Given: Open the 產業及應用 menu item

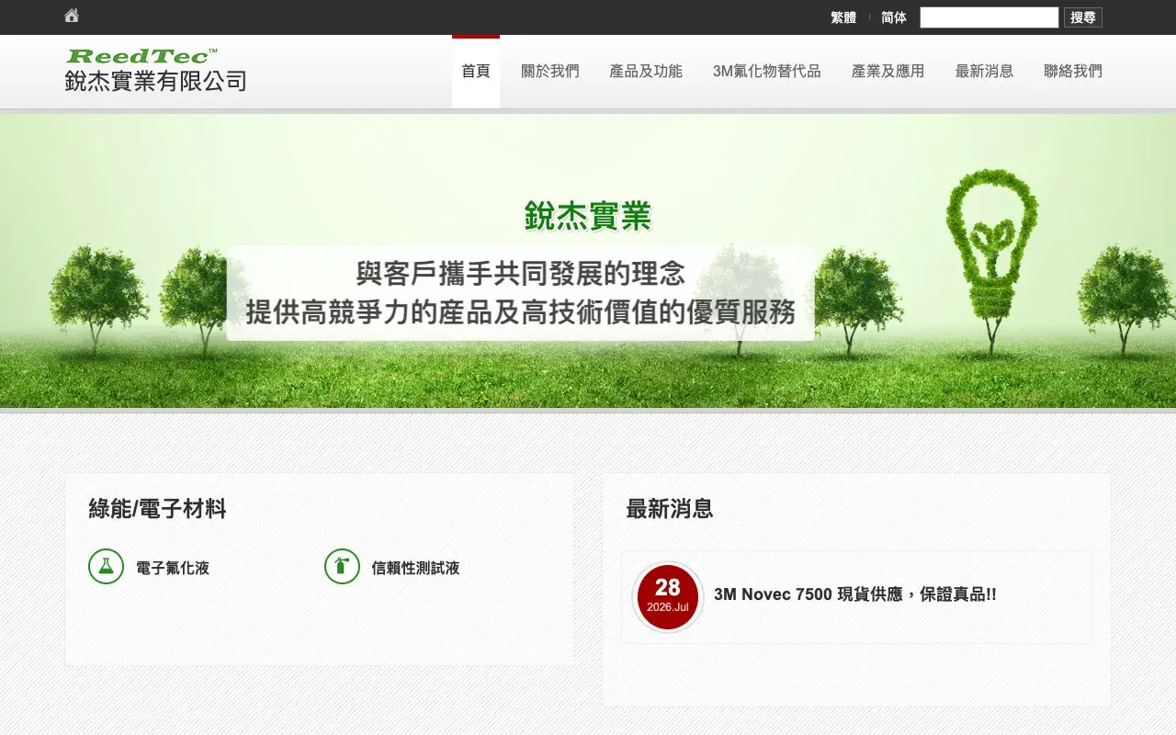Looking at the screenshot, I should [888, 72].
